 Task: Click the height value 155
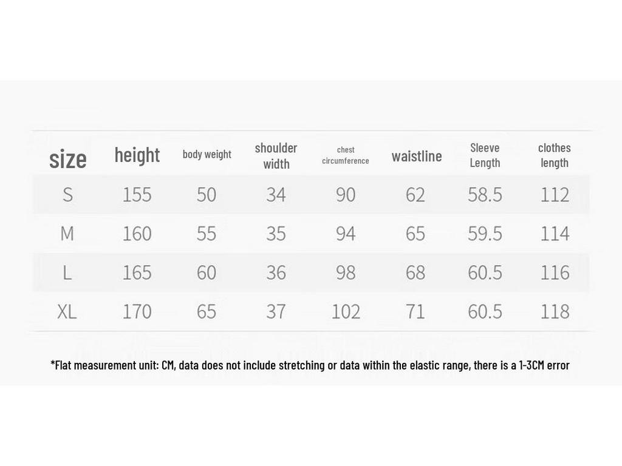tap(137, 195)
